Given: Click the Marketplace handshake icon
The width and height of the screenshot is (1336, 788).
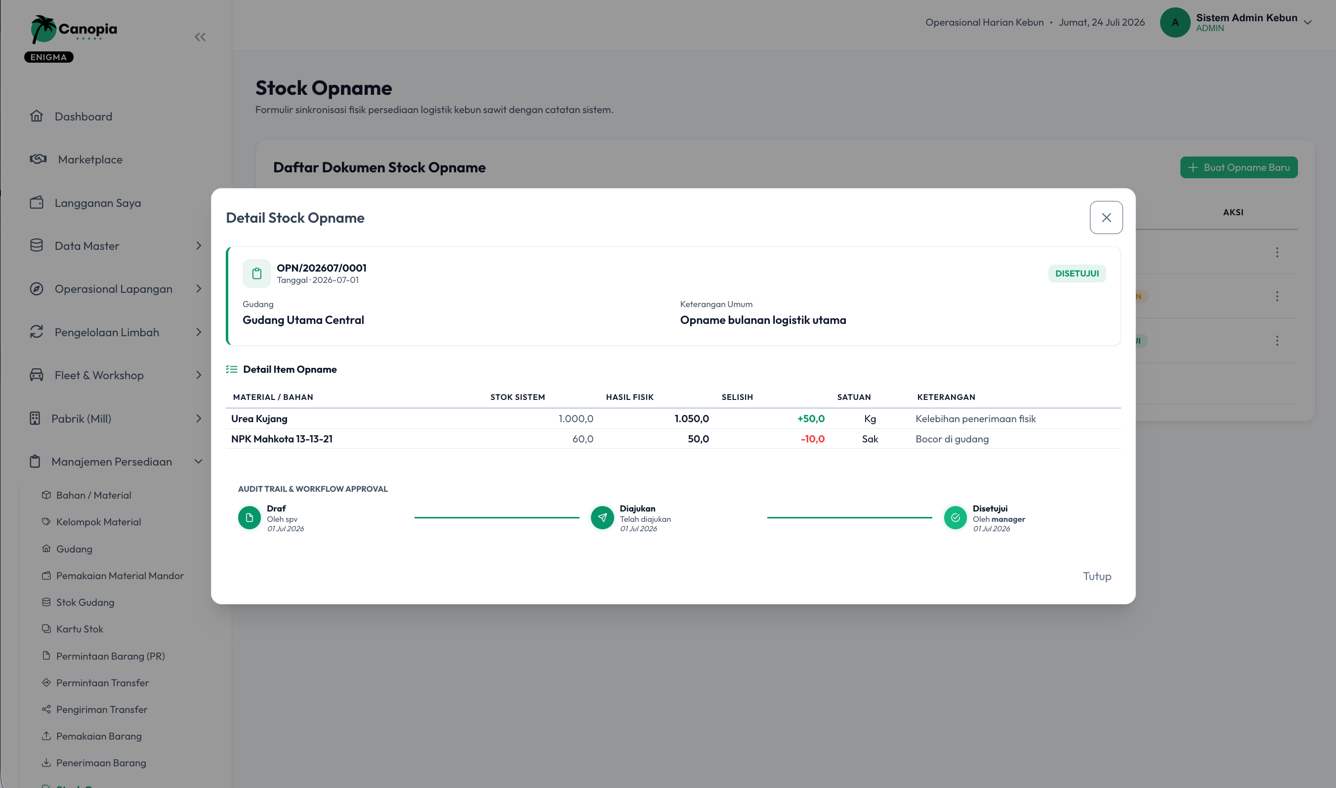Looking at the screenshot, I should pyautogui.click(x=38, y=159).
